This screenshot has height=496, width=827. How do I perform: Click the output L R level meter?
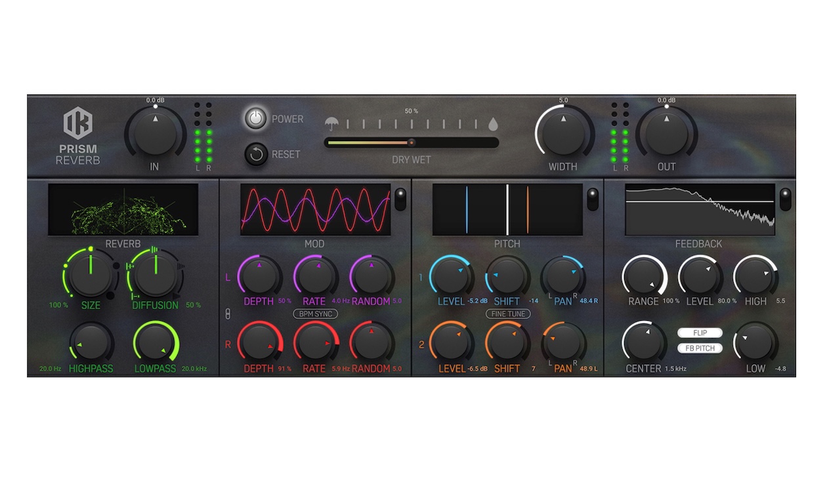point(618,136)
